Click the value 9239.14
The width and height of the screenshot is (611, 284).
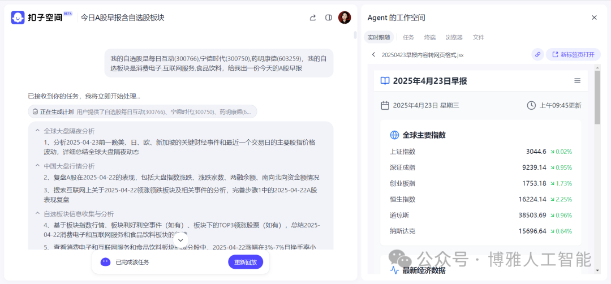[x=534, y=167]
